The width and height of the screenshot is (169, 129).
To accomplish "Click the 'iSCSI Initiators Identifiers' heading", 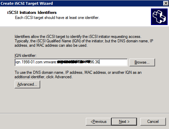I will point(32,13).
